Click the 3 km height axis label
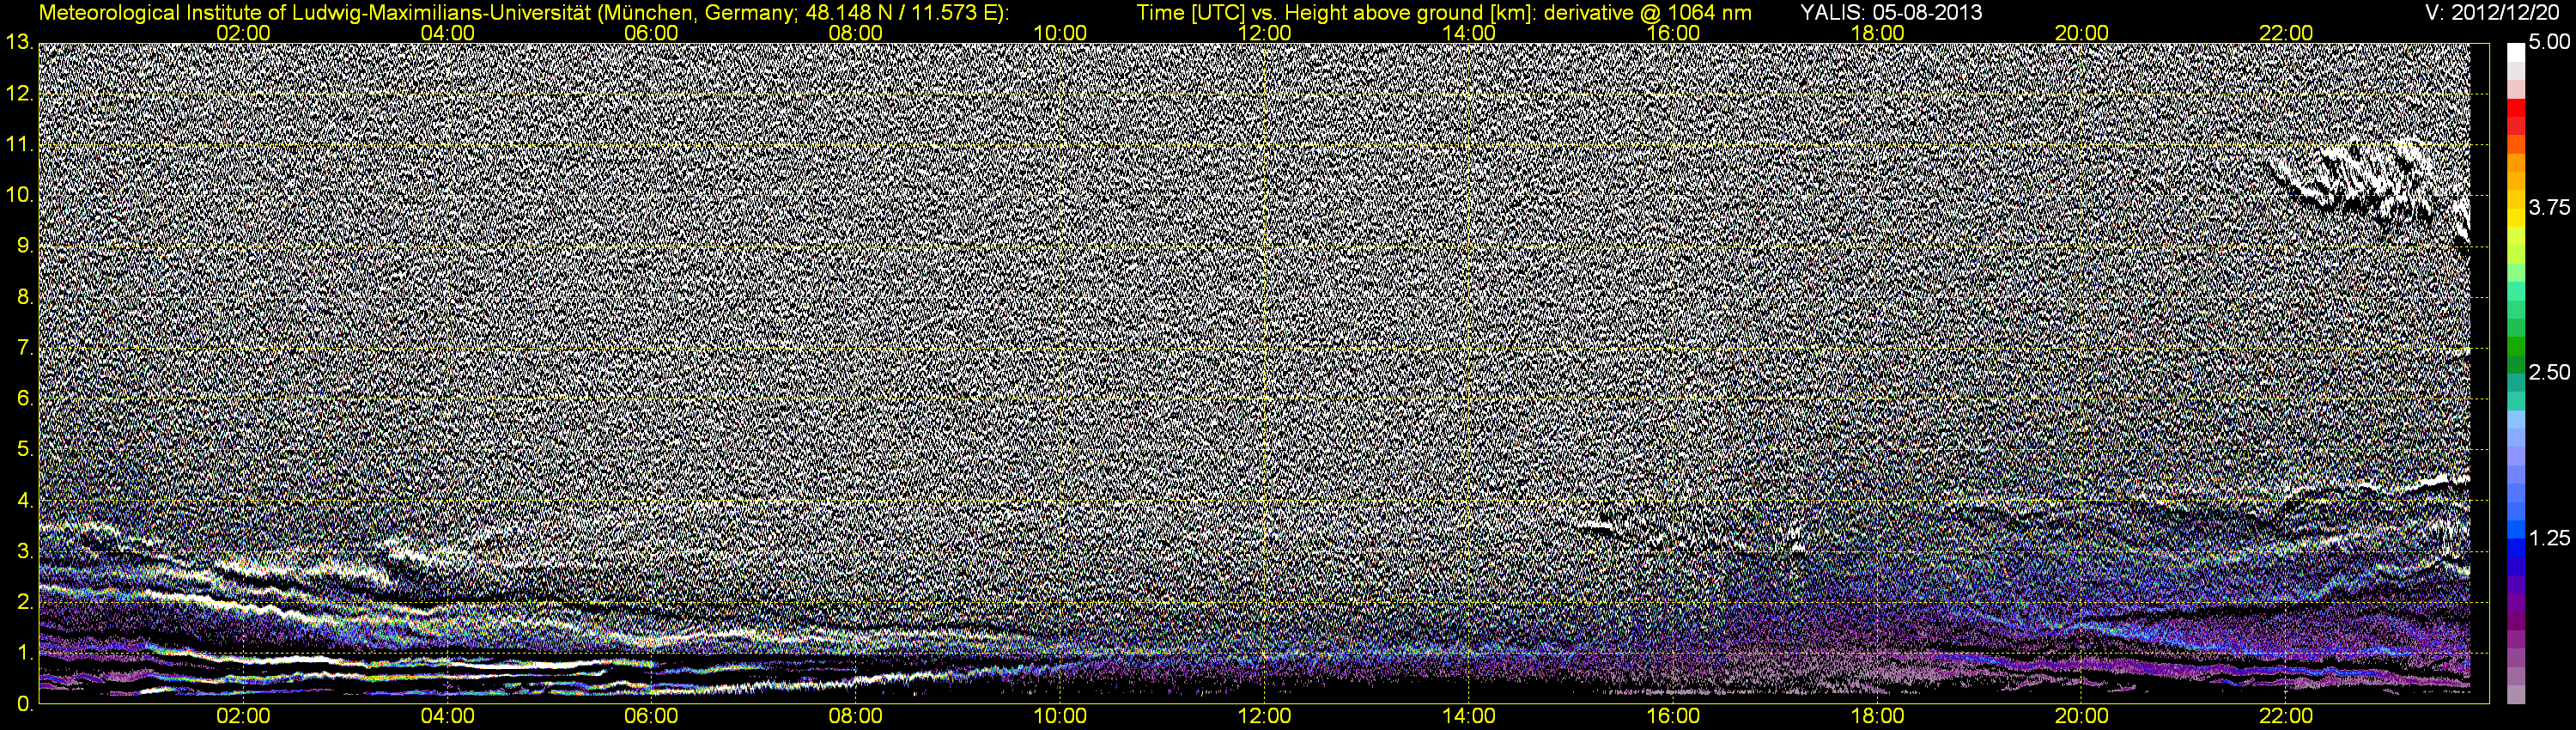 pyautogui.click(x=25, y=552)
